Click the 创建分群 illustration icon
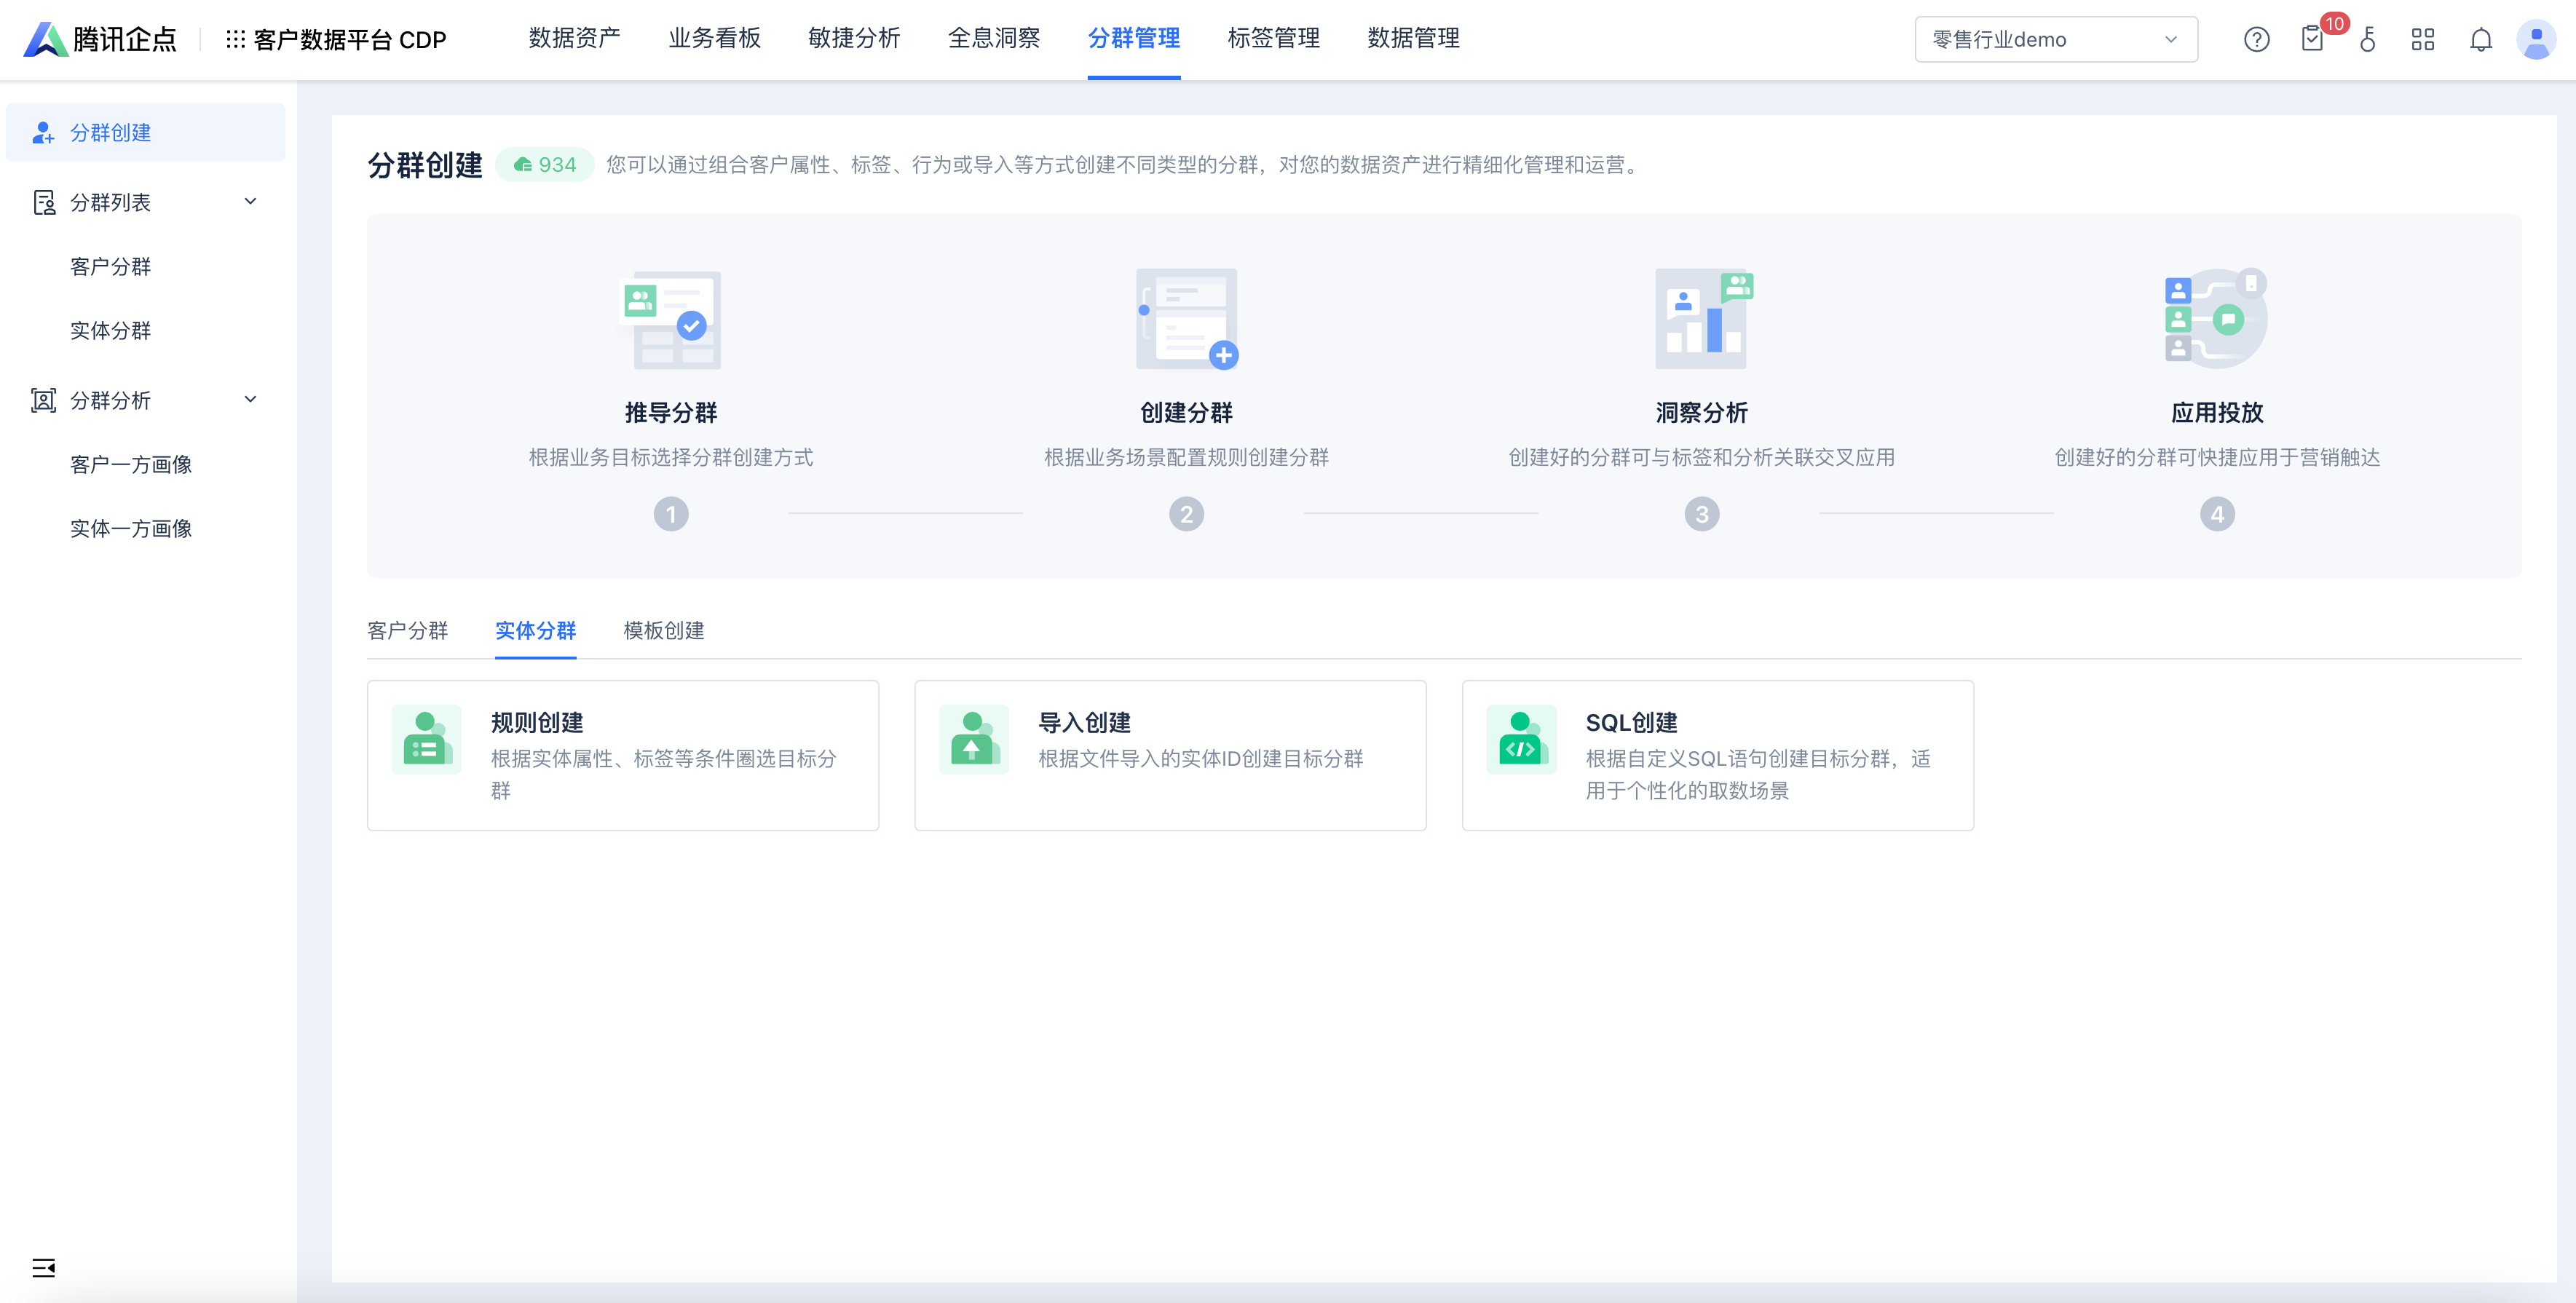Viewport: 2576px width, 1303px height. tap(1187, 319)
